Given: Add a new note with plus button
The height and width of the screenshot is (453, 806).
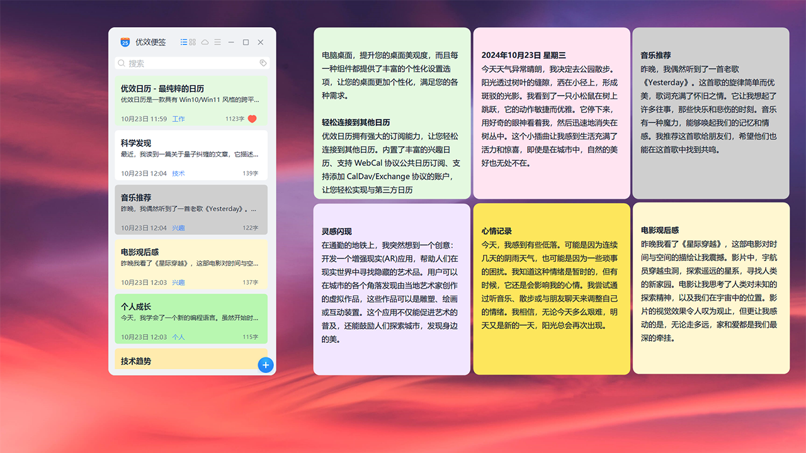Looking at the screenshot, I should pyautogui.click(x=266, y=365).
